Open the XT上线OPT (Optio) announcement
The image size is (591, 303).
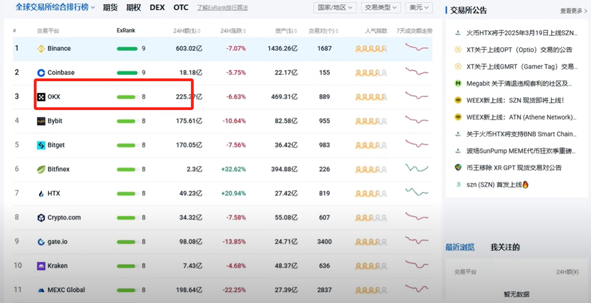point(519,50)
